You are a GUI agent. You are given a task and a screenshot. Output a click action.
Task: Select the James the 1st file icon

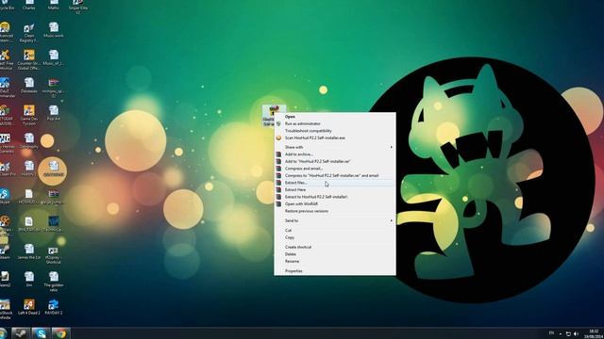click(x=29, y=251)
